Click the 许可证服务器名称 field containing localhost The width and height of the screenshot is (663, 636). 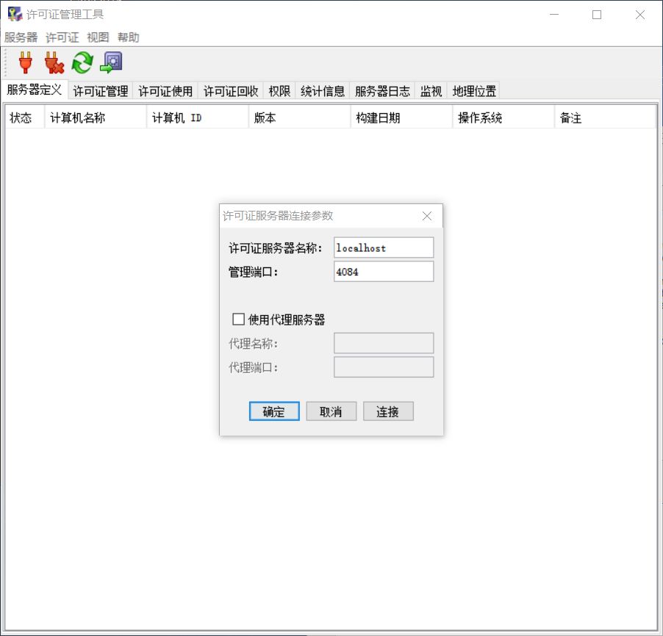click(x=384, y=247)
